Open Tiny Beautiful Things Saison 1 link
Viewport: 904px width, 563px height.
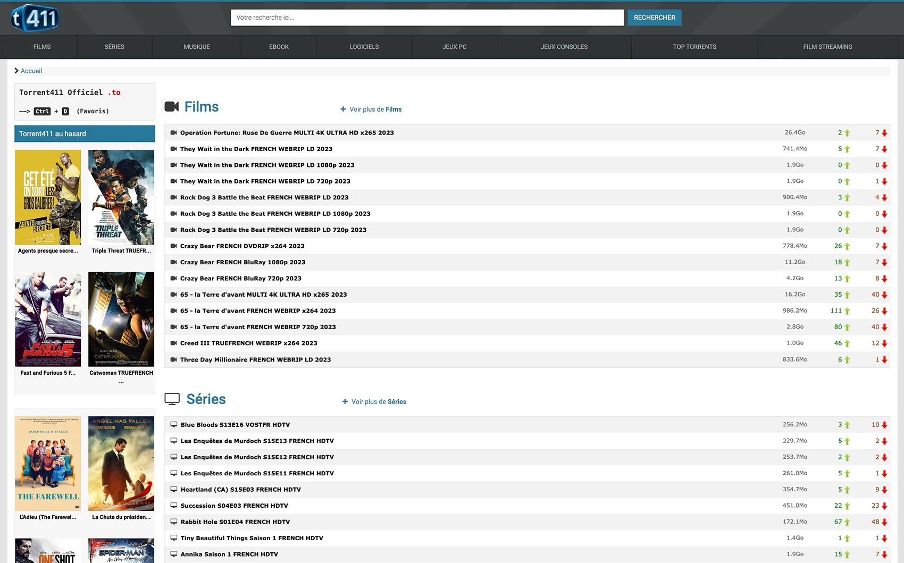252,539
